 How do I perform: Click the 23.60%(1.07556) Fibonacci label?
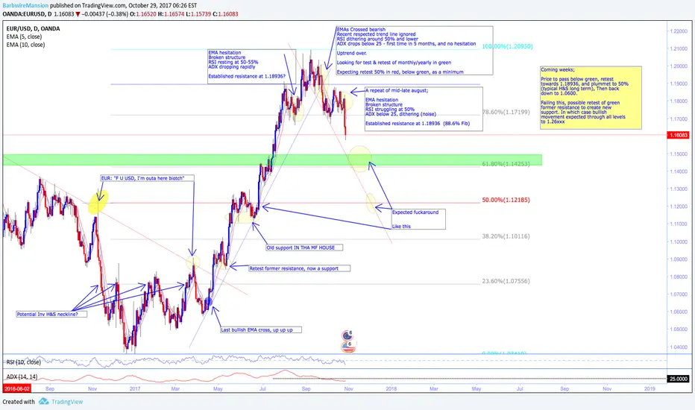(506, 281)
